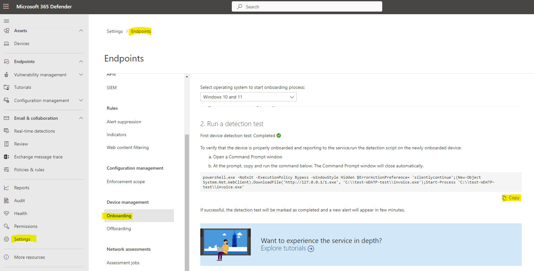The image size is (534, 271).
Task: Click the Settings gear icon
Action: point(6,239)
